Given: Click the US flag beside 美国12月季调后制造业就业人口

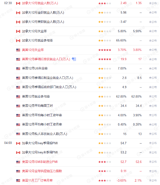Looking at the screenshot, I should click(x=18, y=78).
